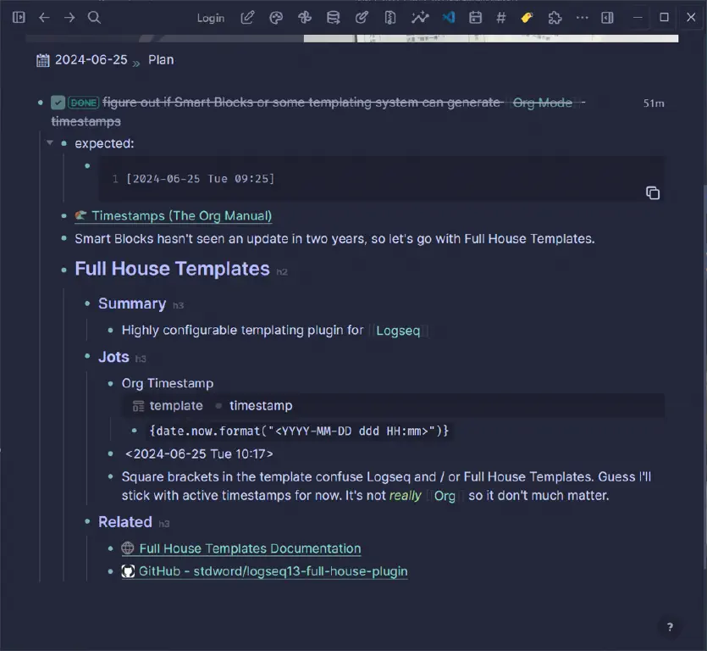Click the pinwheel flower toolbar icon
Viewport: 707px width, 651px height.
click(304, 18)
